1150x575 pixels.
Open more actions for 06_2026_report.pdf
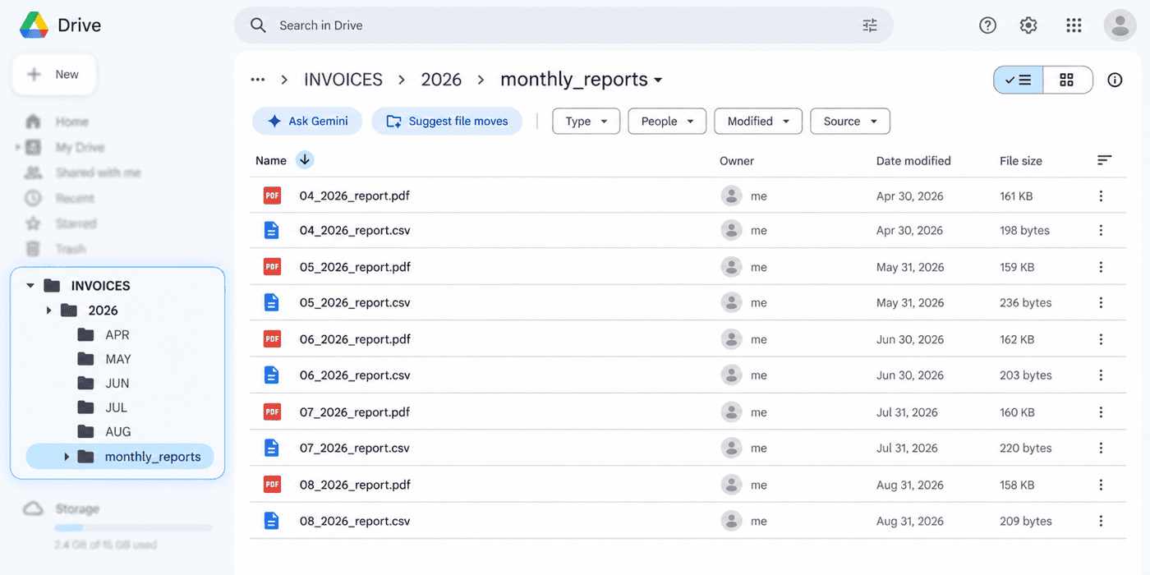point(1101,339)
